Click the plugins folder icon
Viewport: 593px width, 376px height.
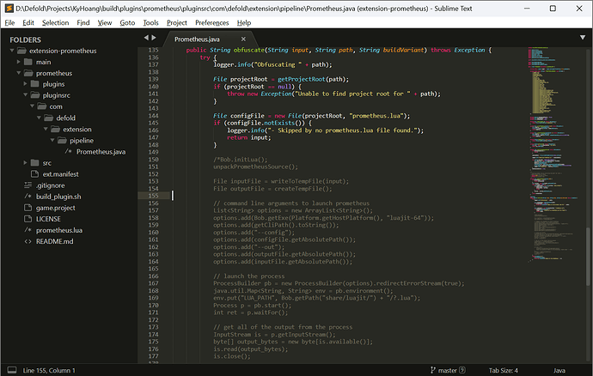pos(34,84)
